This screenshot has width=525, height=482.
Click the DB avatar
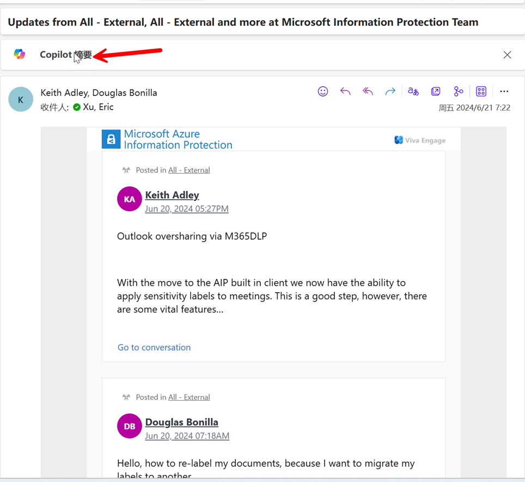[x=130, y=426]
